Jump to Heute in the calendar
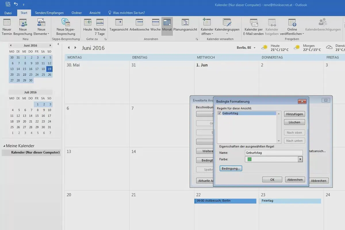 coord(88,25)
